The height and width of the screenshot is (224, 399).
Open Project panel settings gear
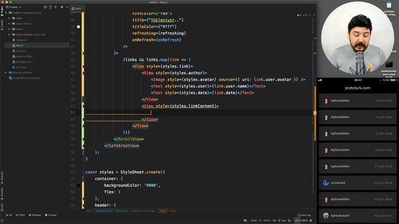tap(62, 7)
